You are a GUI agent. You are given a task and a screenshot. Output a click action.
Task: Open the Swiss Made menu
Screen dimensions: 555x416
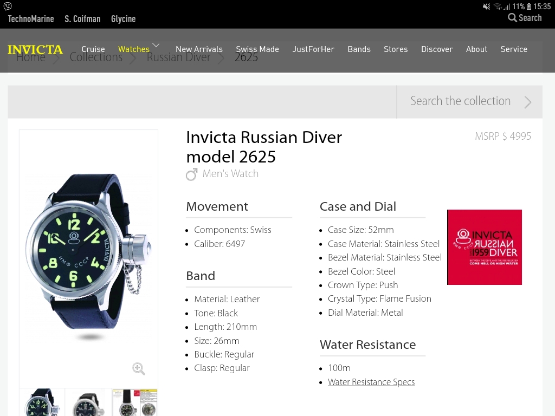pyautogui.click(x=257, y=49)
